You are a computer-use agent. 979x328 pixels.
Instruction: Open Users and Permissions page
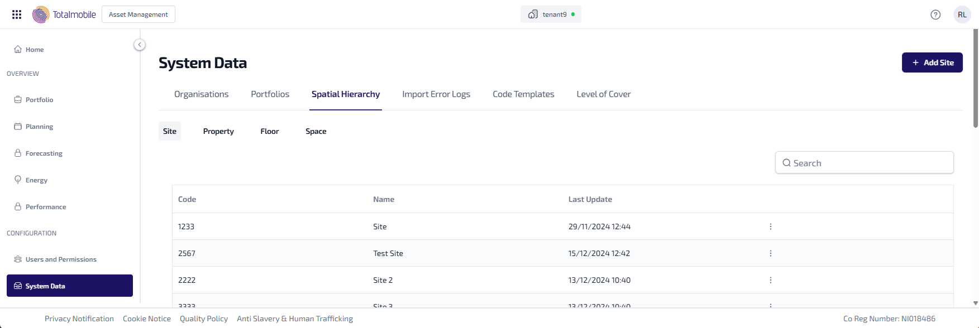[61, 259]
